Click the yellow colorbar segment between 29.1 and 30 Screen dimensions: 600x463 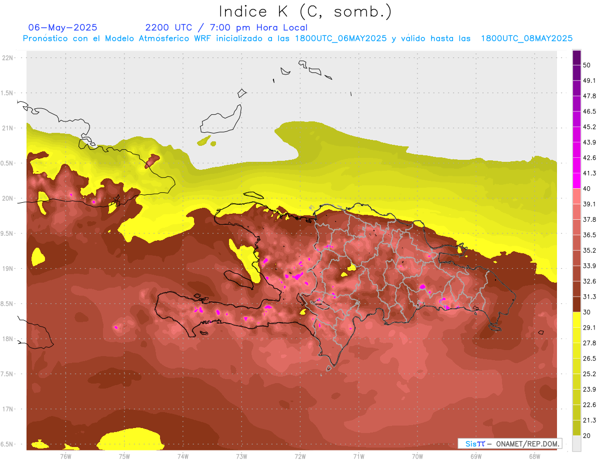[576, 319]
